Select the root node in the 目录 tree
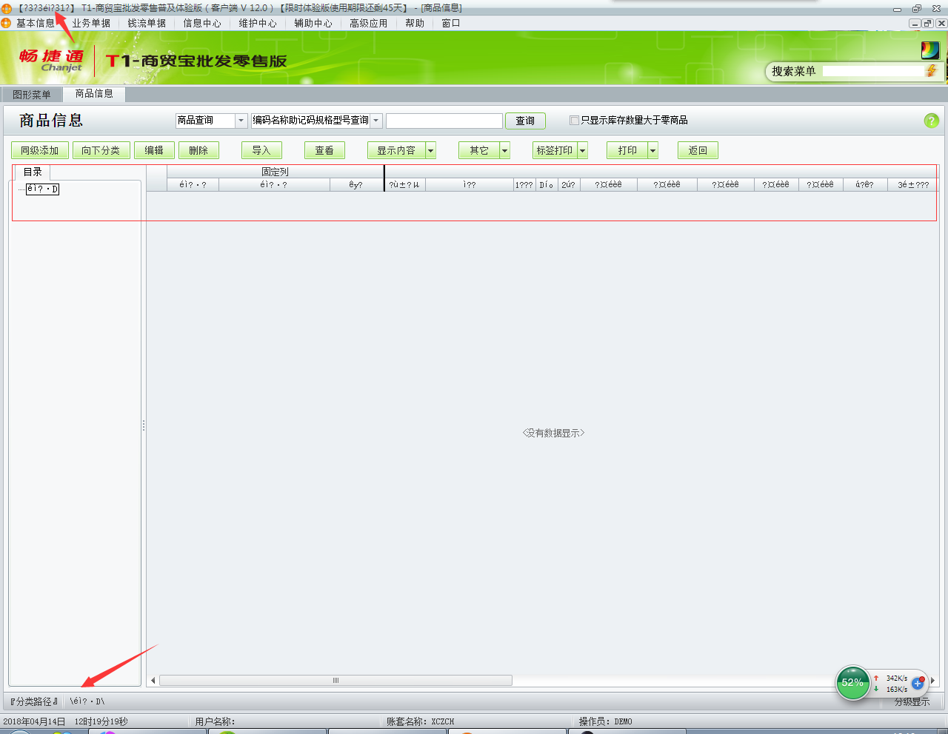 tap(42, 189)
